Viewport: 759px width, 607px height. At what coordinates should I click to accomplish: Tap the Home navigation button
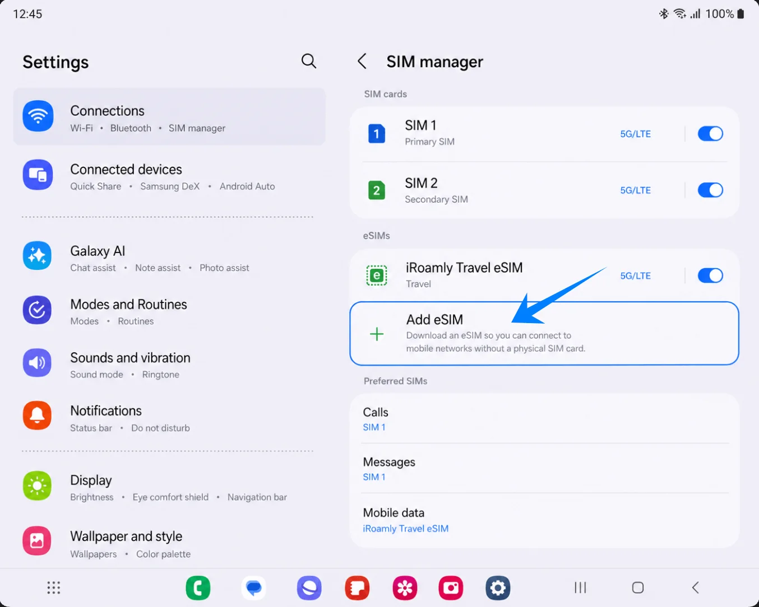(x=638, y=587)
